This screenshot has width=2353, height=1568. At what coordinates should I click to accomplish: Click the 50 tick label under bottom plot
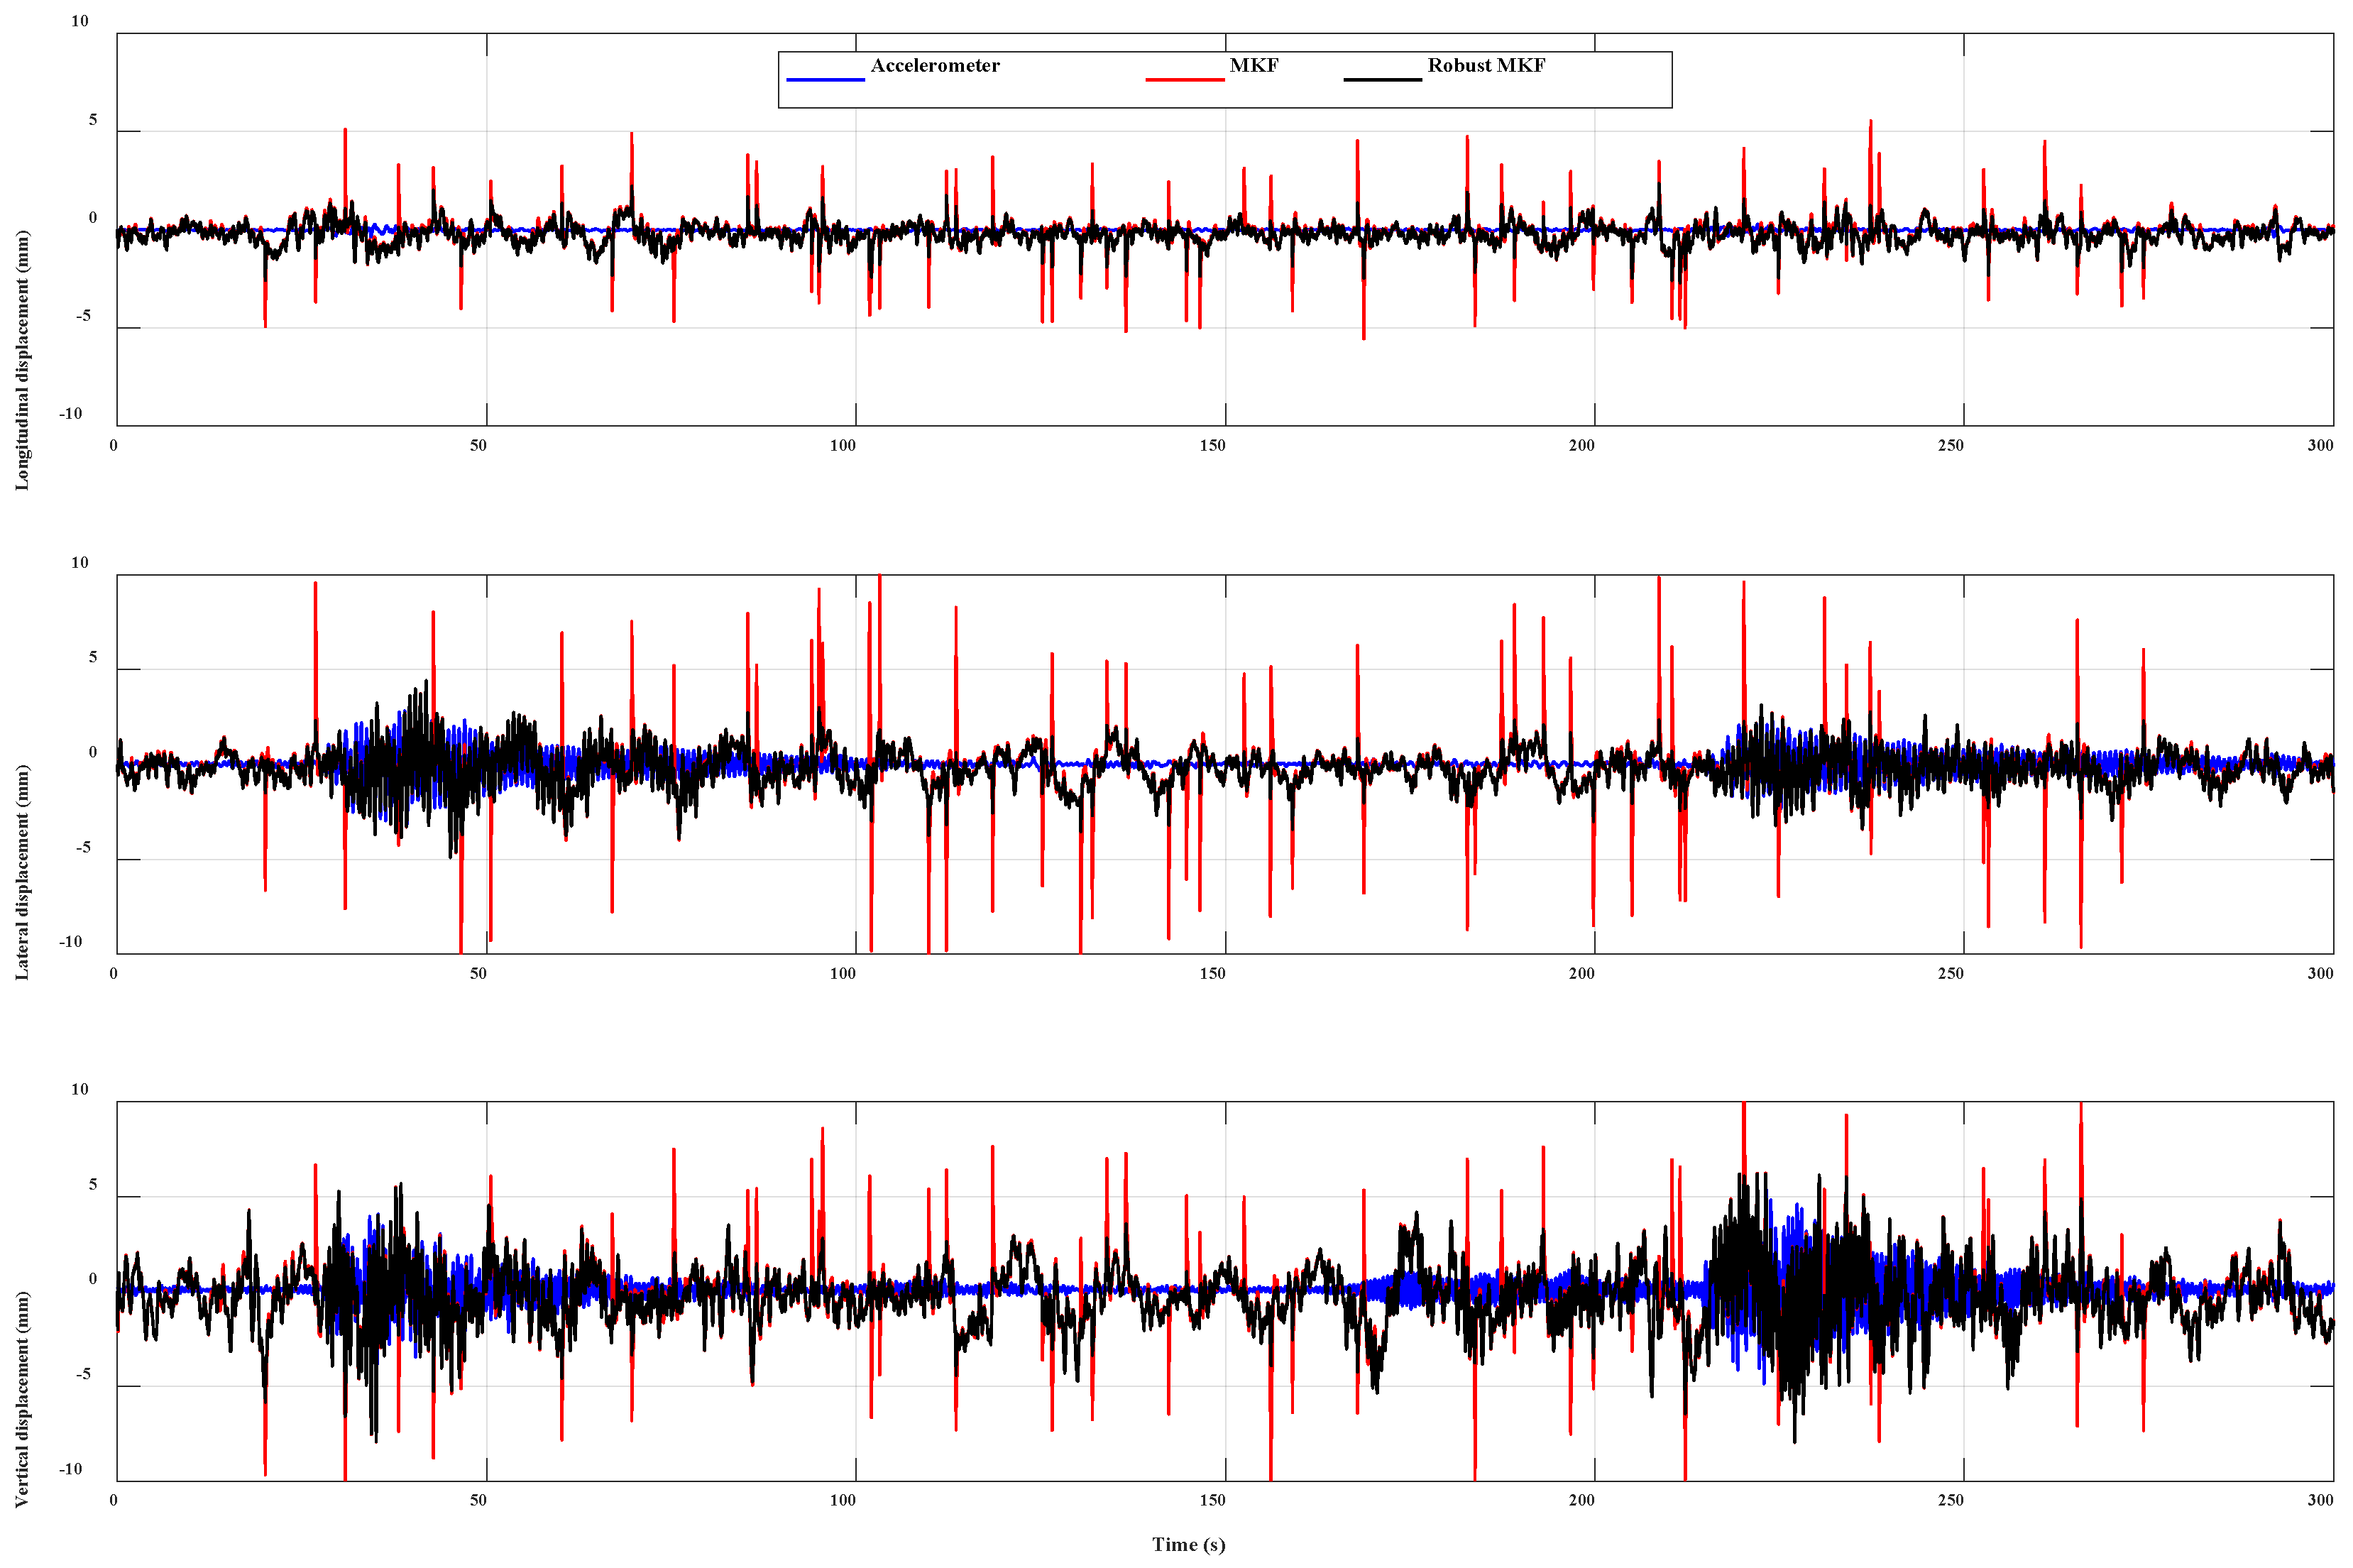[478, 1500]
